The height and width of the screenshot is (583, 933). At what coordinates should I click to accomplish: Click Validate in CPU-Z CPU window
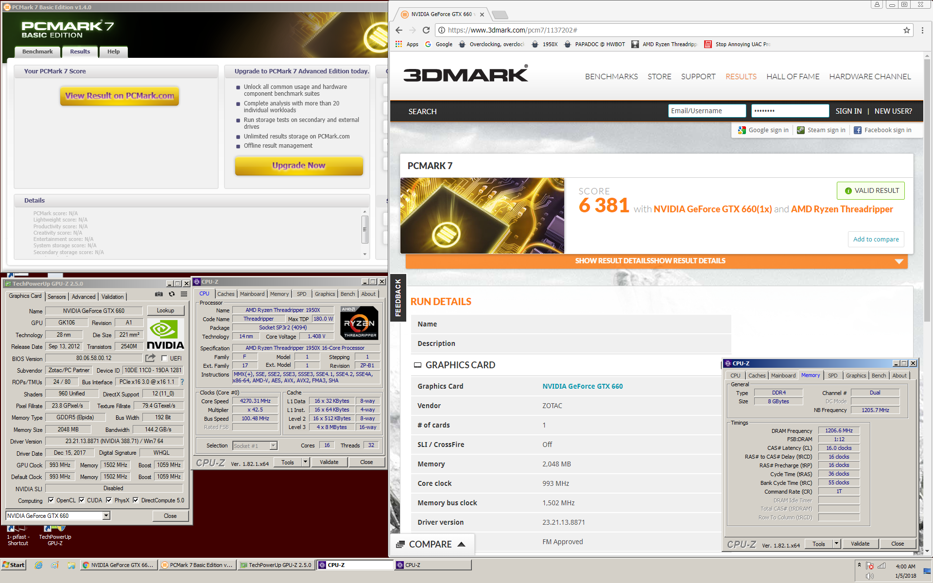pos(329,462)
